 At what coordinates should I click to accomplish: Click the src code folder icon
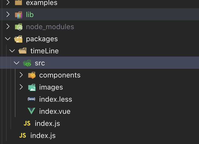pyautogui.click(x=27, y=63)
